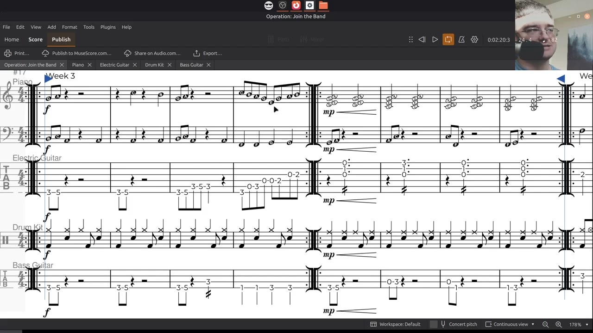Select the Piano instrument label
The width and height of the screenshot is (593, 333).
22,82
